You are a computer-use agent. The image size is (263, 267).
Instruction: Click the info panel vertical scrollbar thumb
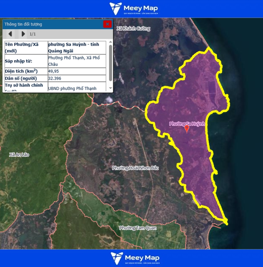click(x=111, y=62)
